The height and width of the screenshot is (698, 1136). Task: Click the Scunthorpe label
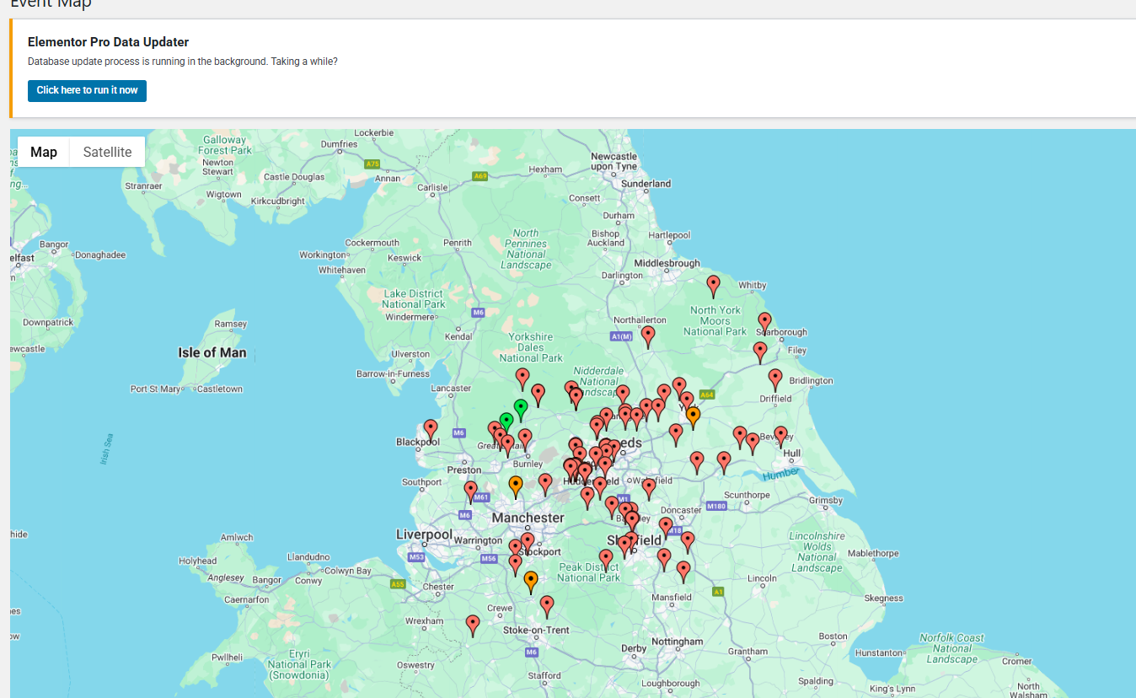click(x=747, y=495)
